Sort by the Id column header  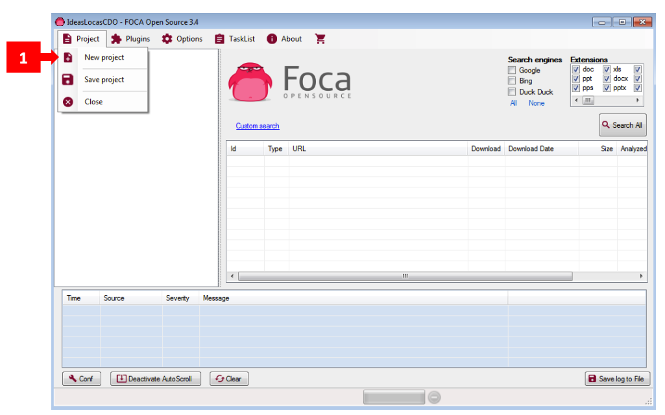(x=245, y=148)
